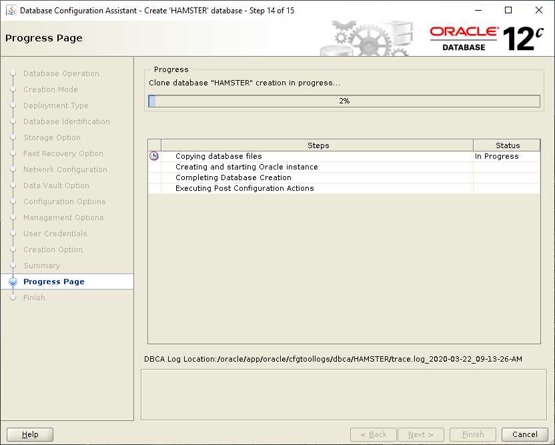
Task: Select the Creation Mode step
Action: [x=50, y=89]
